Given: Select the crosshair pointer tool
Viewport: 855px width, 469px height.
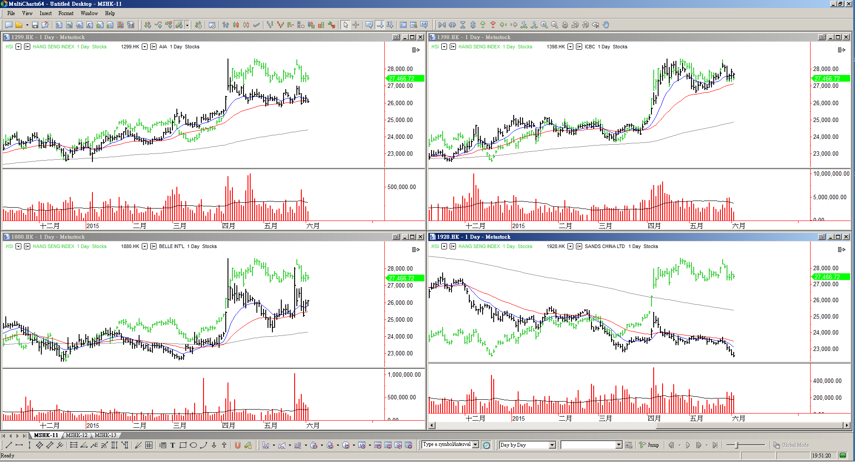Looking at the screenshot, I should [356, 25].
